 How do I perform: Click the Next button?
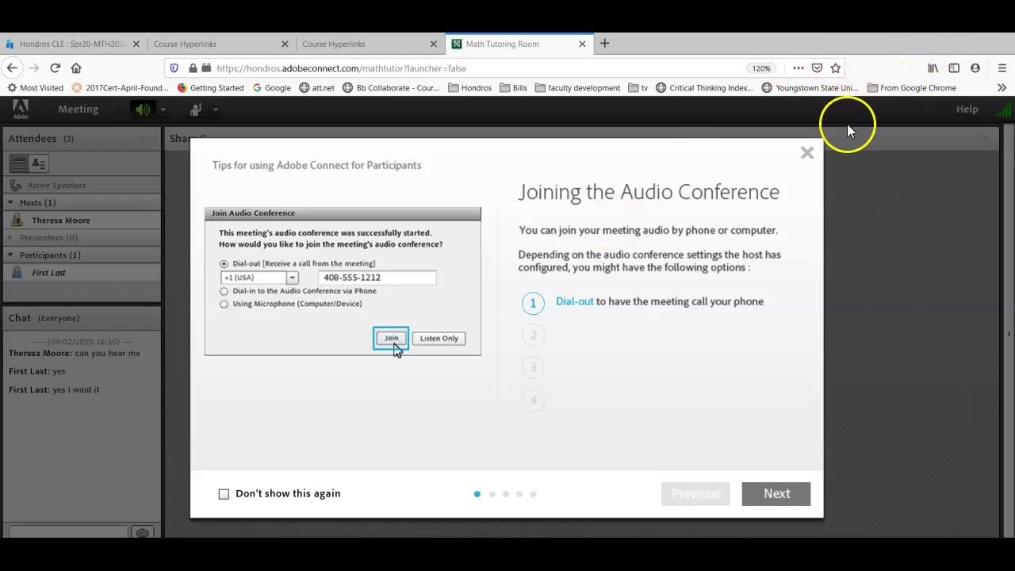(776, 493)
